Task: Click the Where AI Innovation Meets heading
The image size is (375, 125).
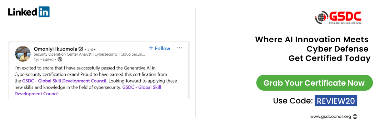Action: coord(312,40)
